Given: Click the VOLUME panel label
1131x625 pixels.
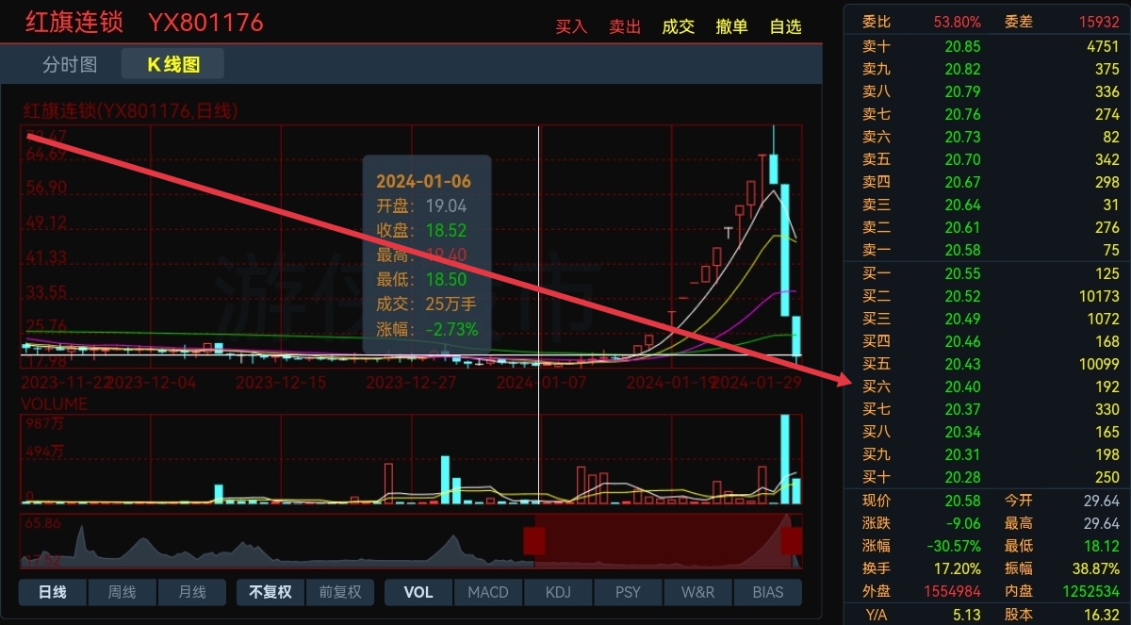Looking at the screenshot, I should pos(55,403).
